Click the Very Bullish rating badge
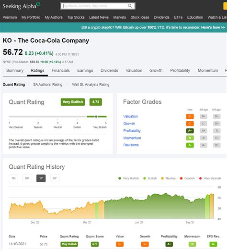This screenshot has width=227, height=251. [73, 102]
